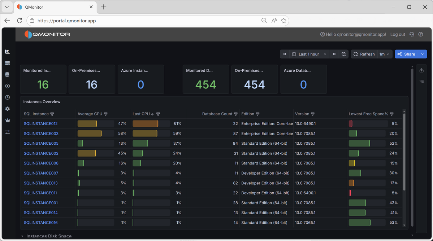433x241 pixels.
Task: Open the Share dropdown arrow
Action: pos(422,54)
